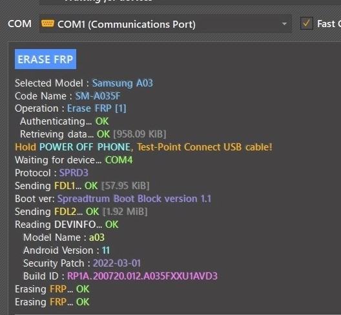Image resolution: width=341 pixels, height=315 pixels.
Task: Toggle the Fast checkbox next to COM port
Action: (x=307, y=23)
